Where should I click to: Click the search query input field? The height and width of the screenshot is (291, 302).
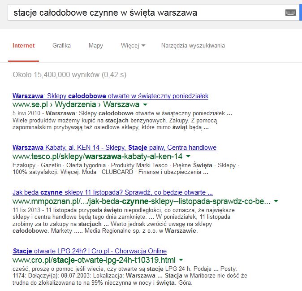click(154, 13)
